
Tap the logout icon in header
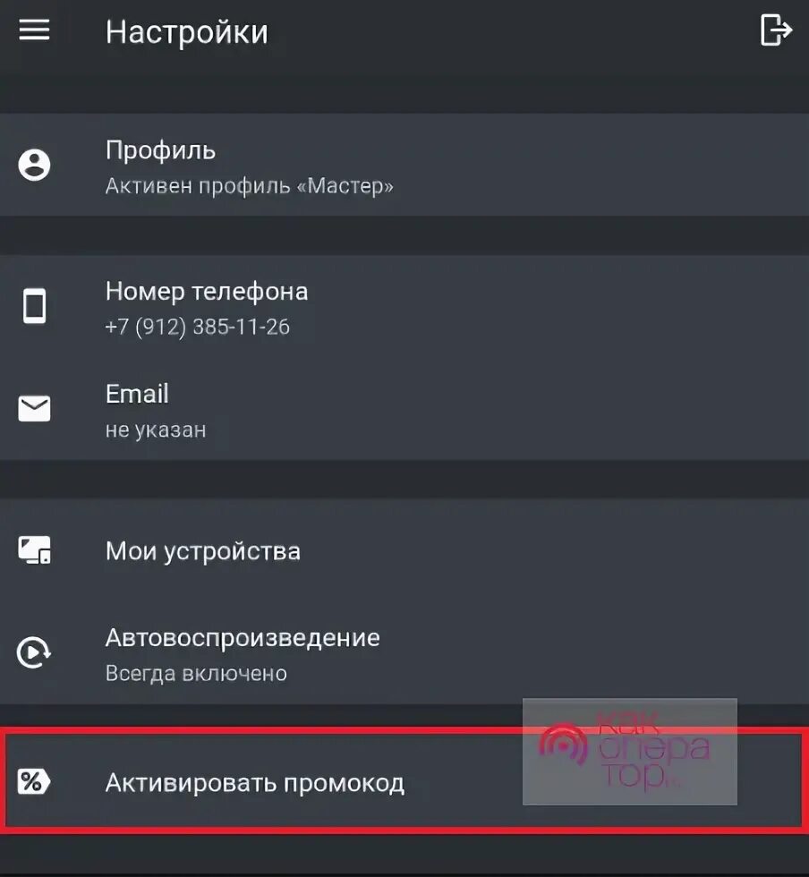click(x=776, y=30)
